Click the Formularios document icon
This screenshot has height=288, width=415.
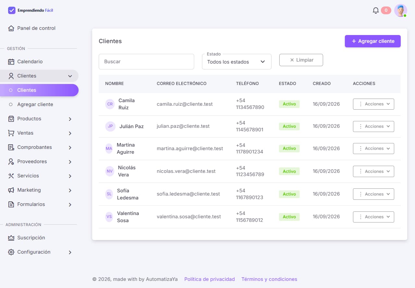point(11,204)
